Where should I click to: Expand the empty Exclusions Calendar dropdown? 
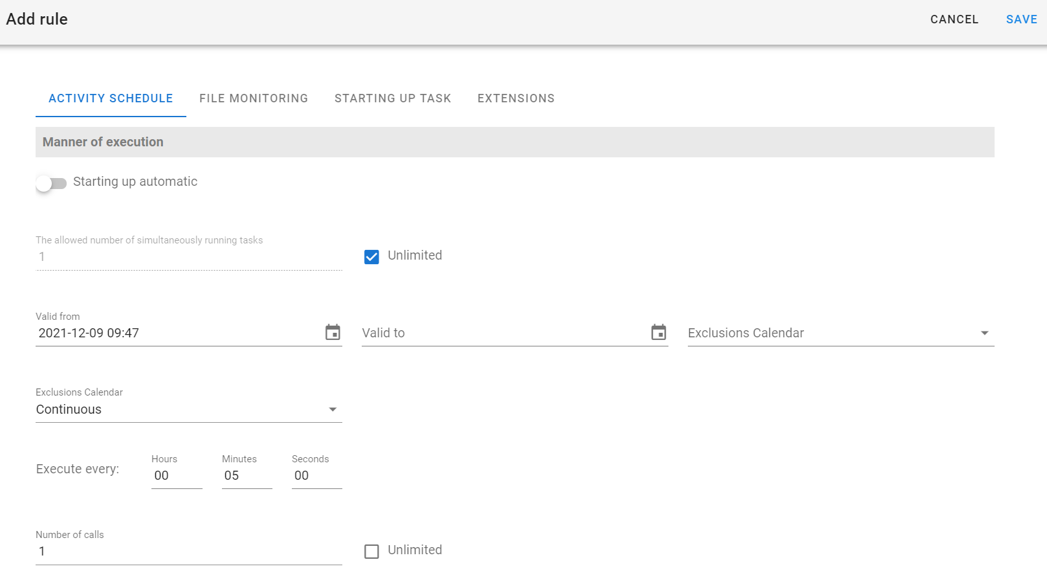click(x=841, y=333)
